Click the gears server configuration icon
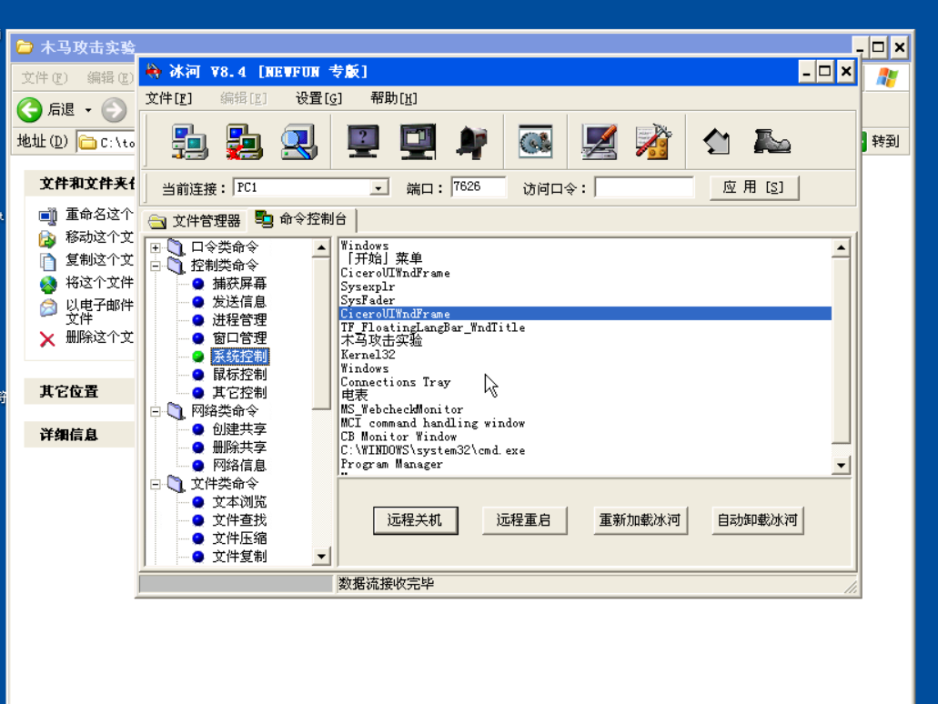Viewport: 938px width, 704px height. pos(535,142)
